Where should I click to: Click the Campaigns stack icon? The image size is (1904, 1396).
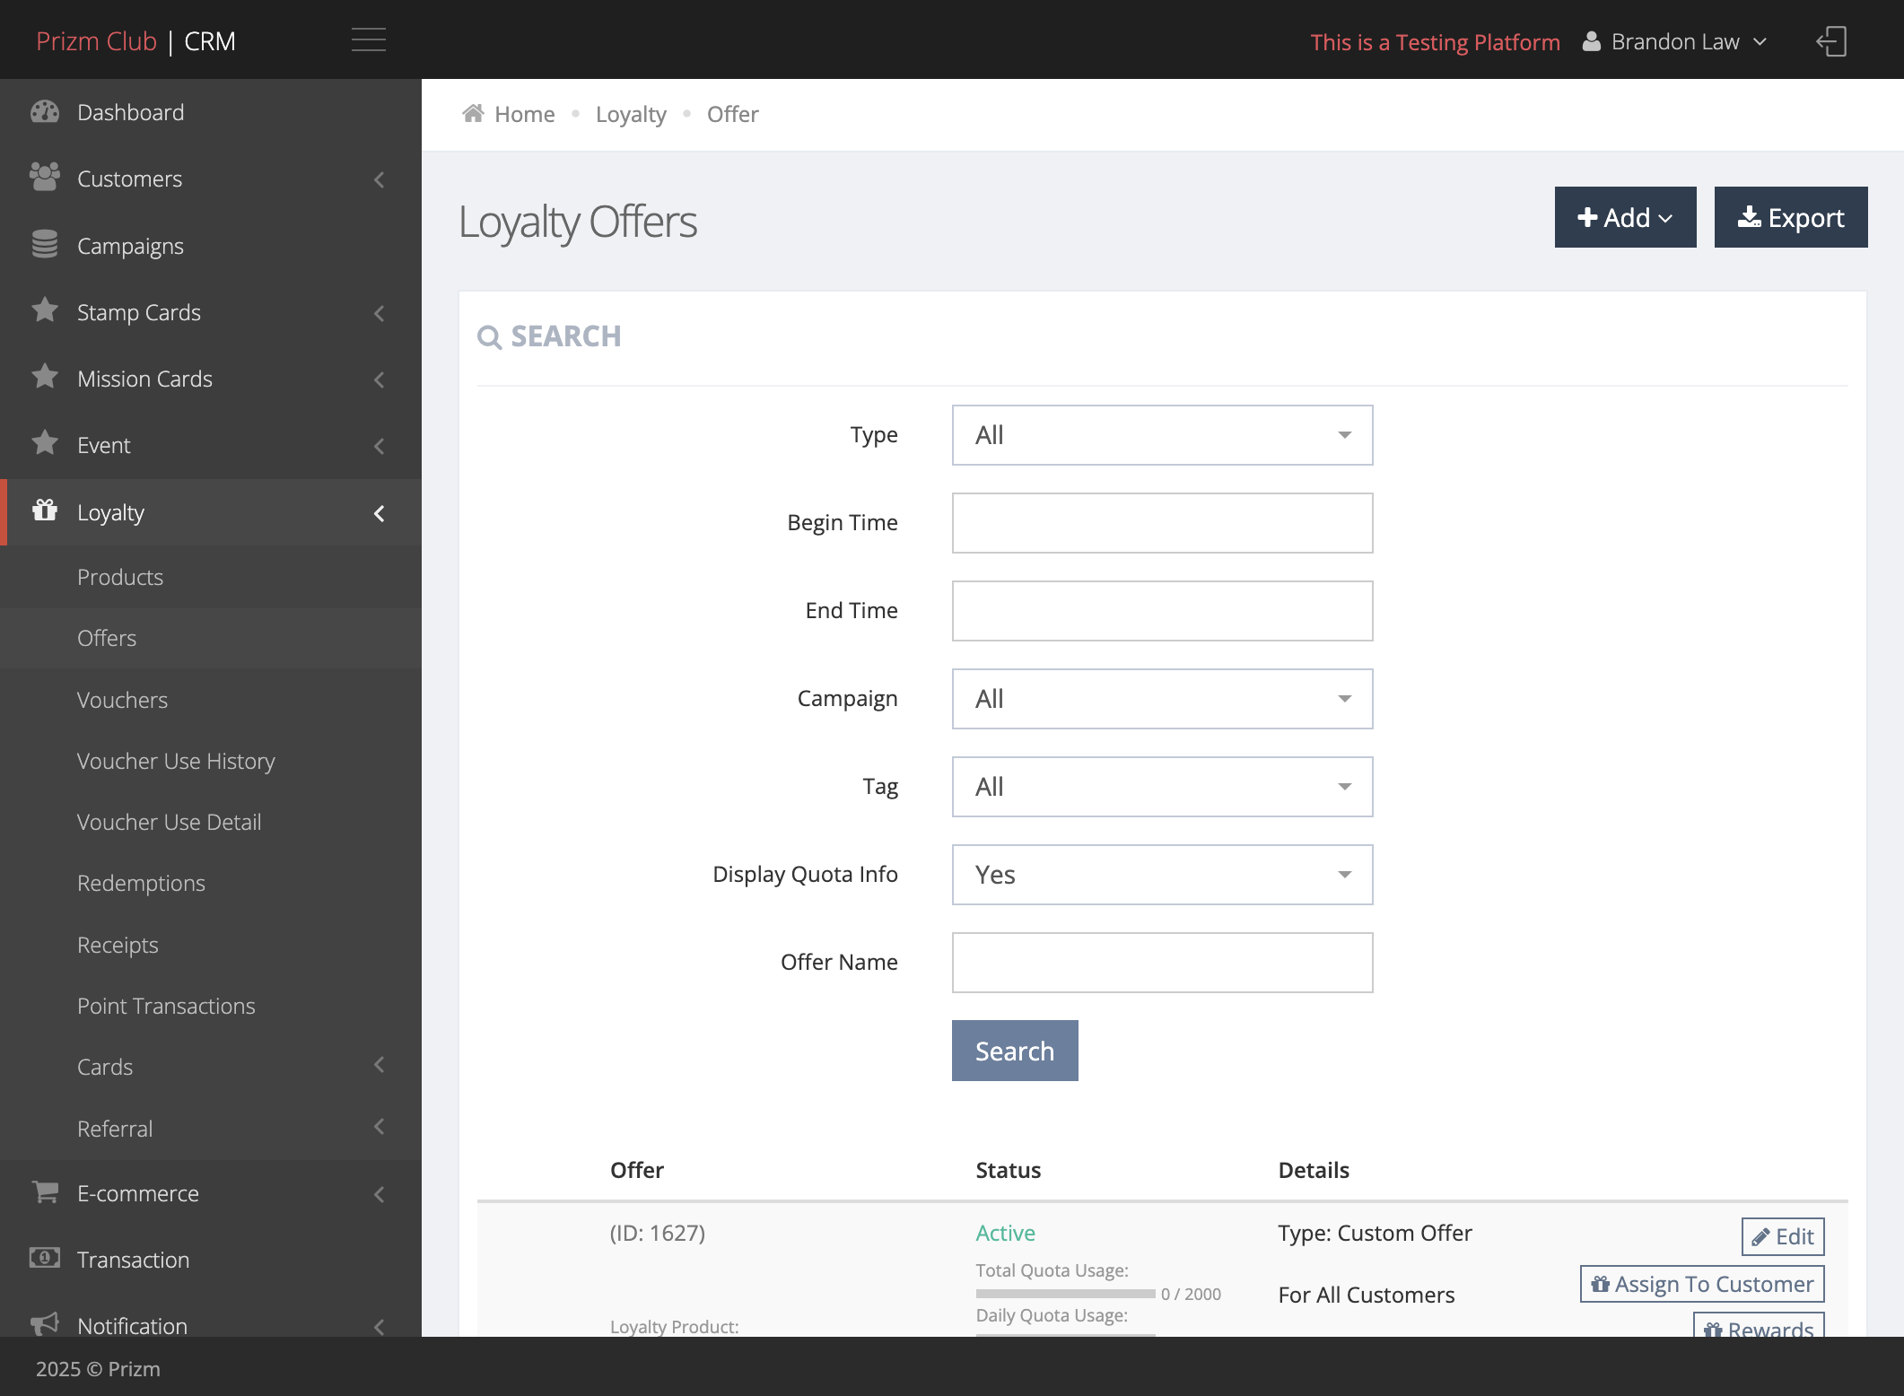(45, 244)
